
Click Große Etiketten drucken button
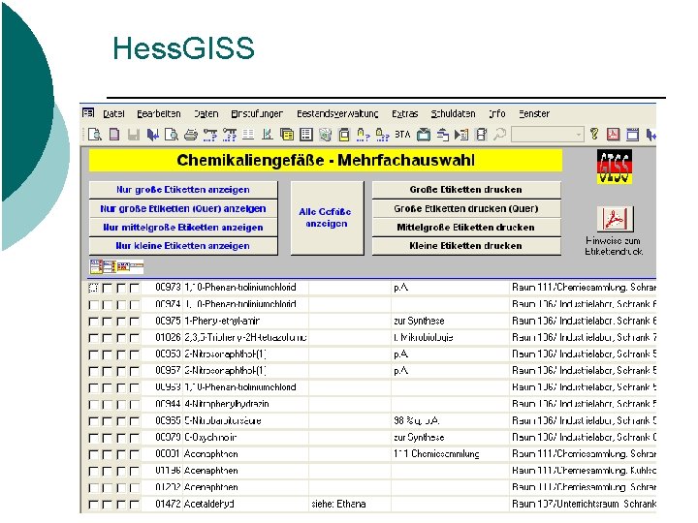click(x=466, y=190)
